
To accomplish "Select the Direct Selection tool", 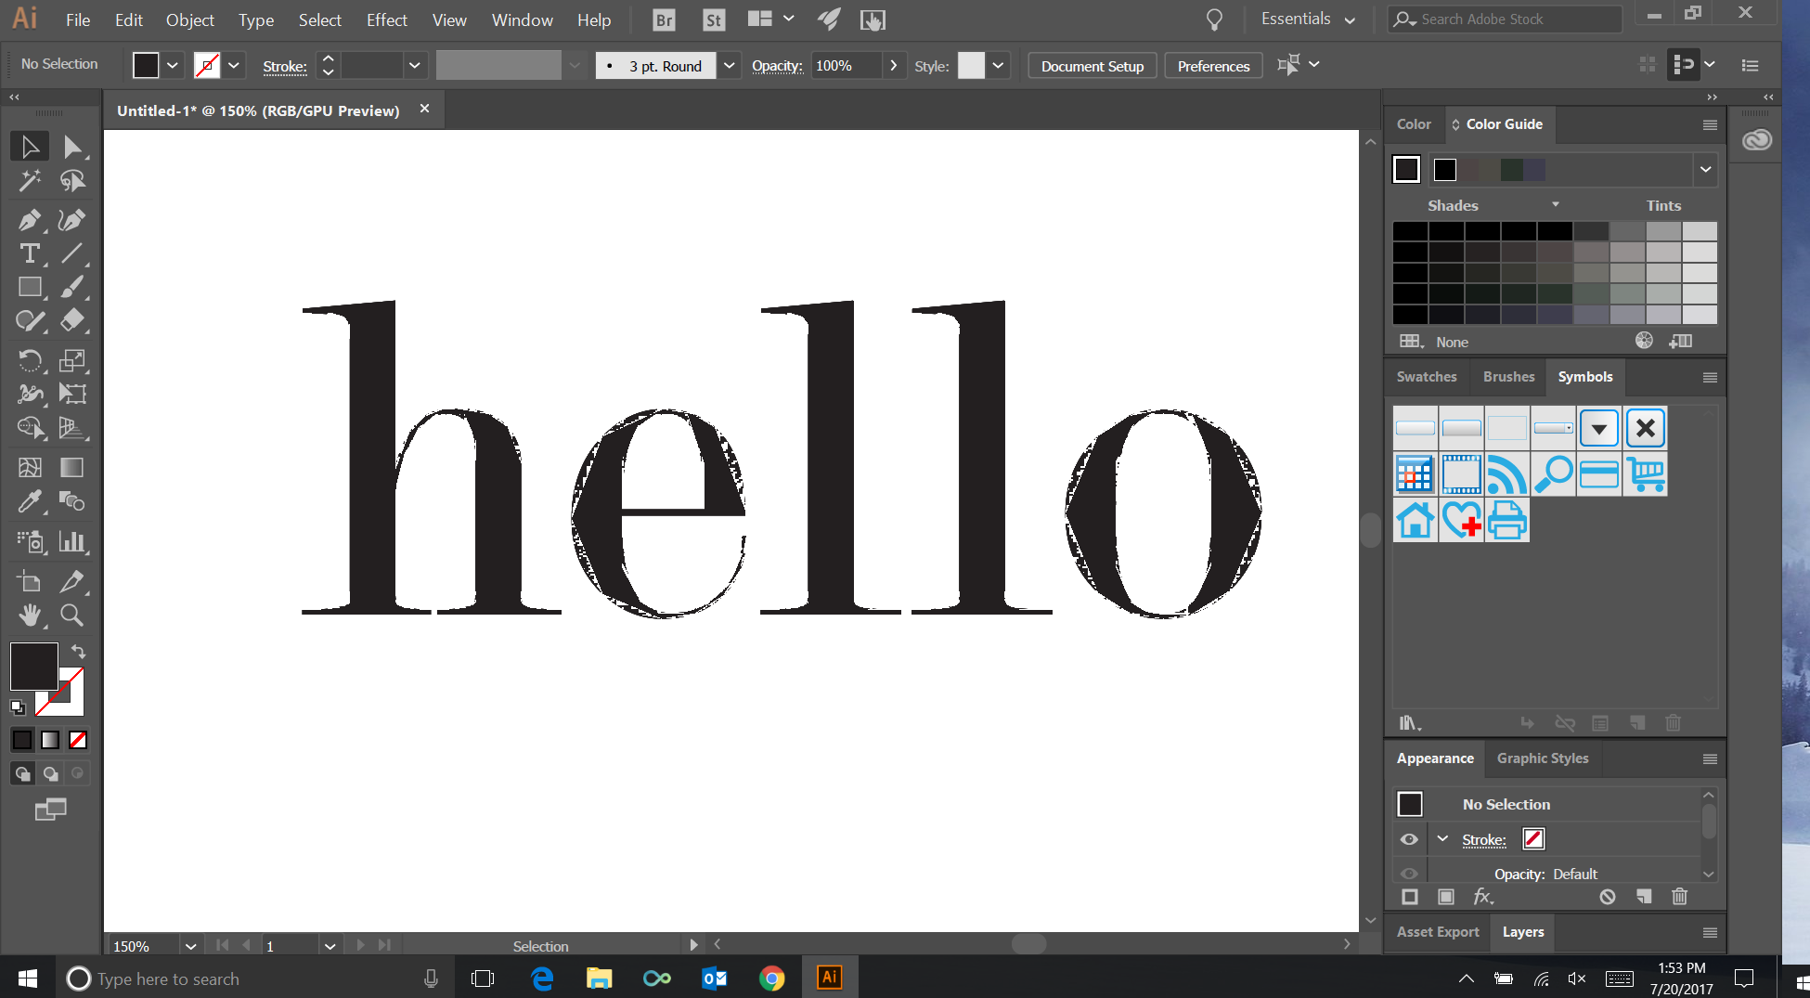I will (72, 147).
